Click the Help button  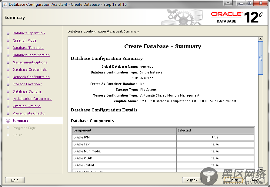(x=15, y=180)
